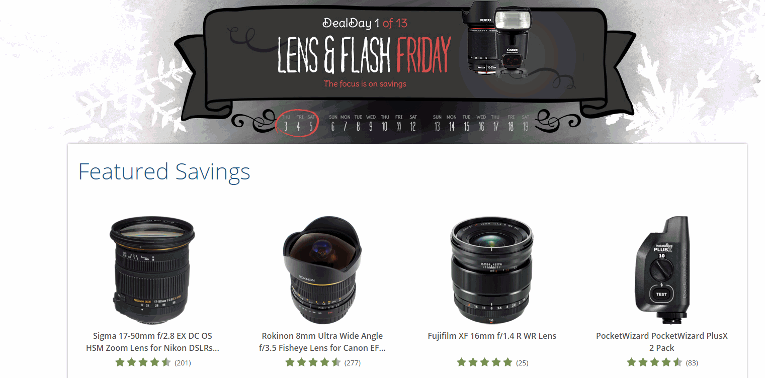Image resolution: width=765 pixels, height=378 pixels.
Task: Select Friday the 4th on the deal calendar
Action: coord(298,123)
